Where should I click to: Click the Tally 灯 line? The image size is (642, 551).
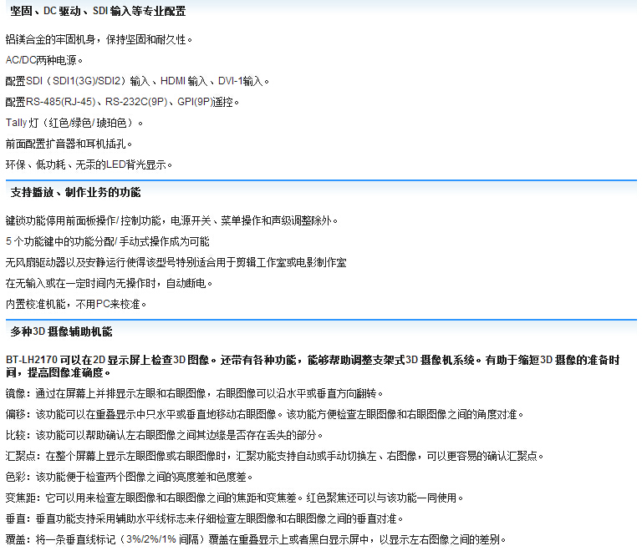pyautogui.click(x=74, y=123)
